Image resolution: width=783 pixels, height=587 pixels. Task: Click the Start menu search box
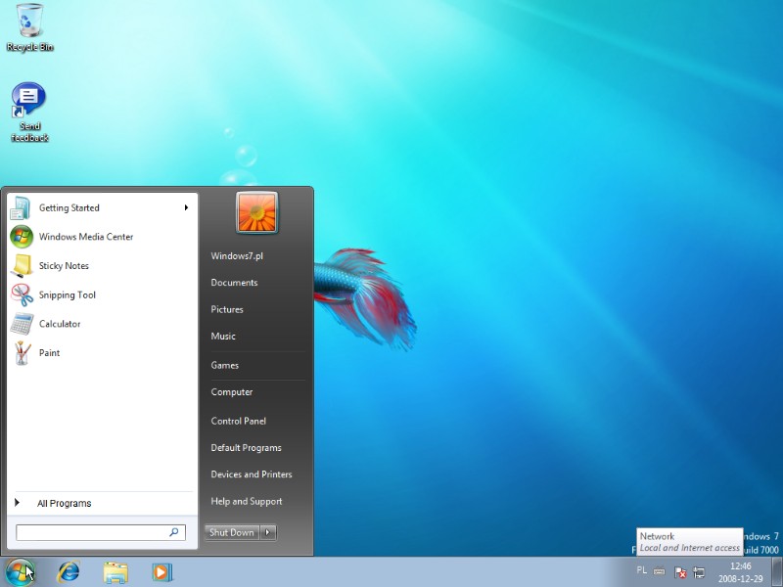click(101, 532)
